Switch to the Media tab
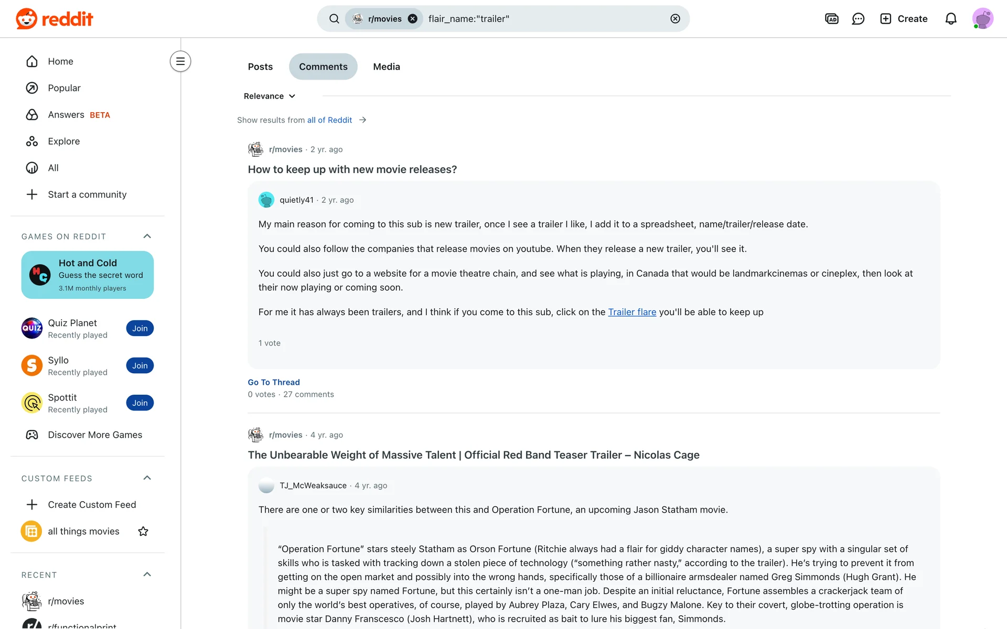 (386, 67)
